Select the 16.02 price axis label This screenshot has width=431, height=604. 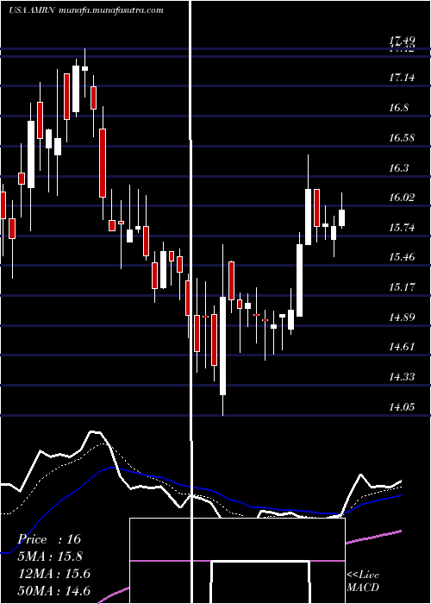402,198
